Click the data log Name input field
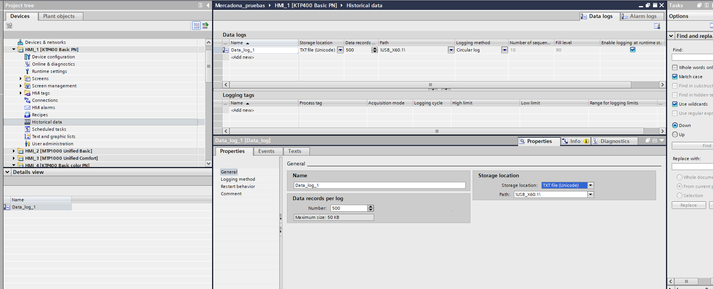Viewport: 713px width, 289px height. click(x=379, y=185)
